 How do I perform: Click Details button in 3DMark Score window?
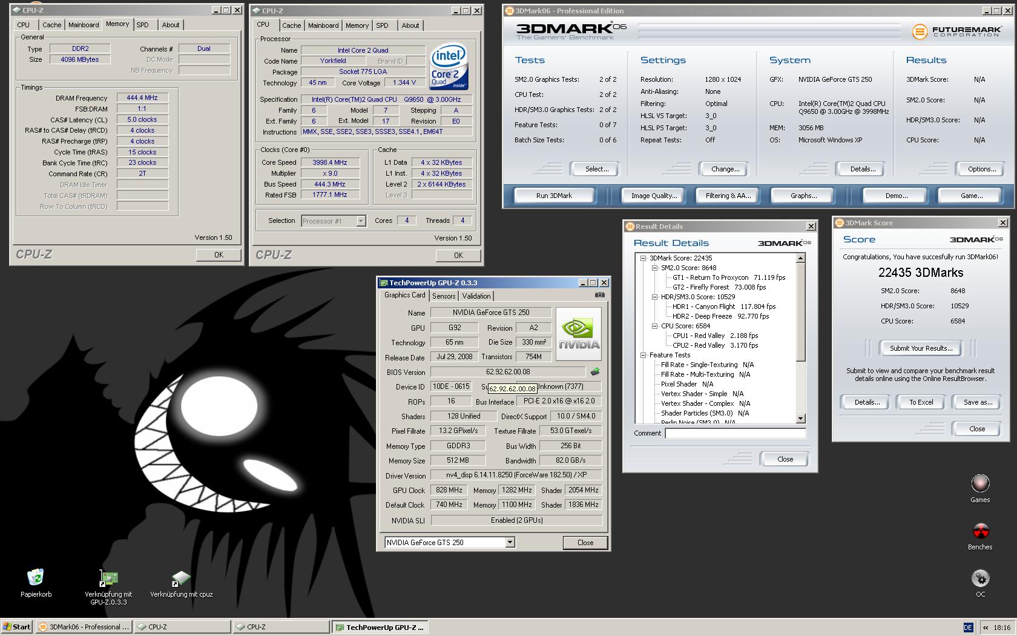867,402
